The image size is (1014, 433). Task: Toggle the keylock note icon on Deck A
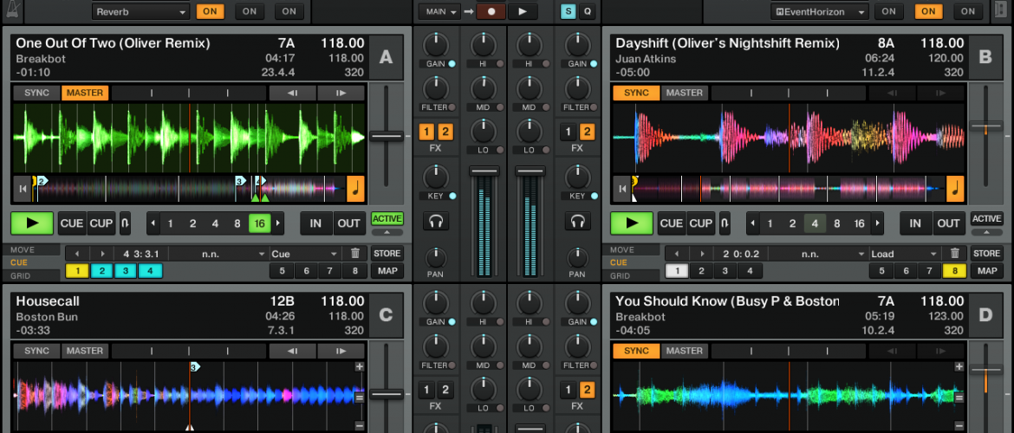coord(355,188)
